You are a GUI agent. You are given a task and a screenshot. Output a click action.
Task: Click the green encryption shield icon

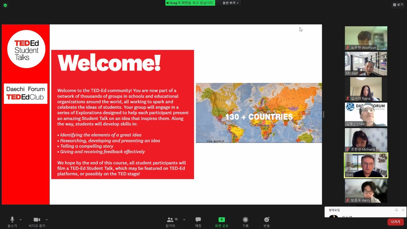point(5,5)
